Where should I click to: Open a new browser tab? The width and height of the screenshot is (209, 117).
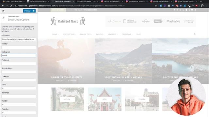[201, 1]
